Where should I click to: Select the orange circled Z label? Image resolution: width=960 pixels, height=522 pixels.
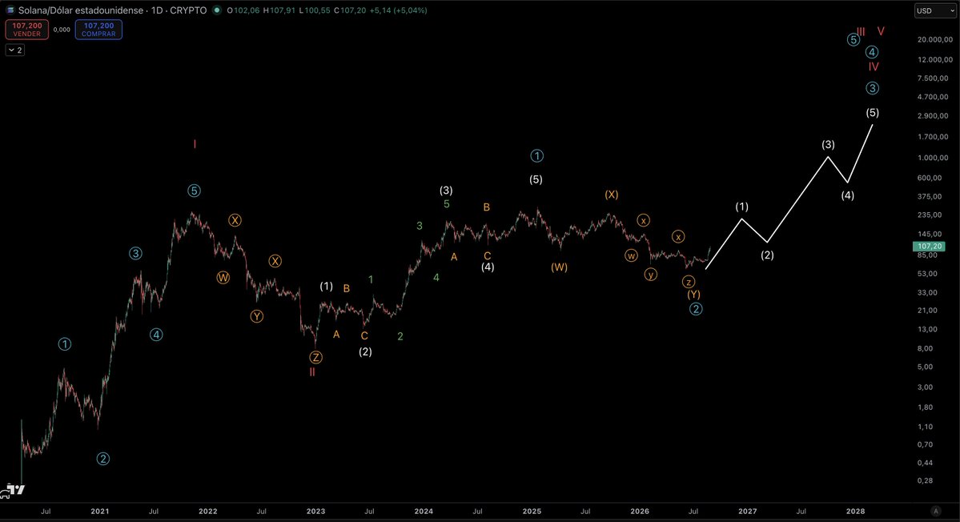(315, 357)
